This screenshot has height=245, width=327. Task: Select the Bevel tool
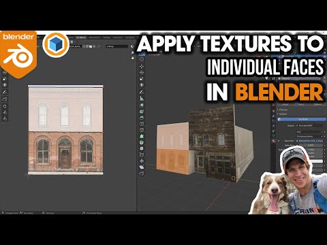tap(142, 118)
